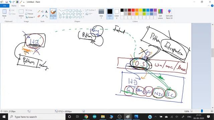Collapse the ribbon with the chevron
The width and height of the screenshot is (214, 120).
coord(209,6)
